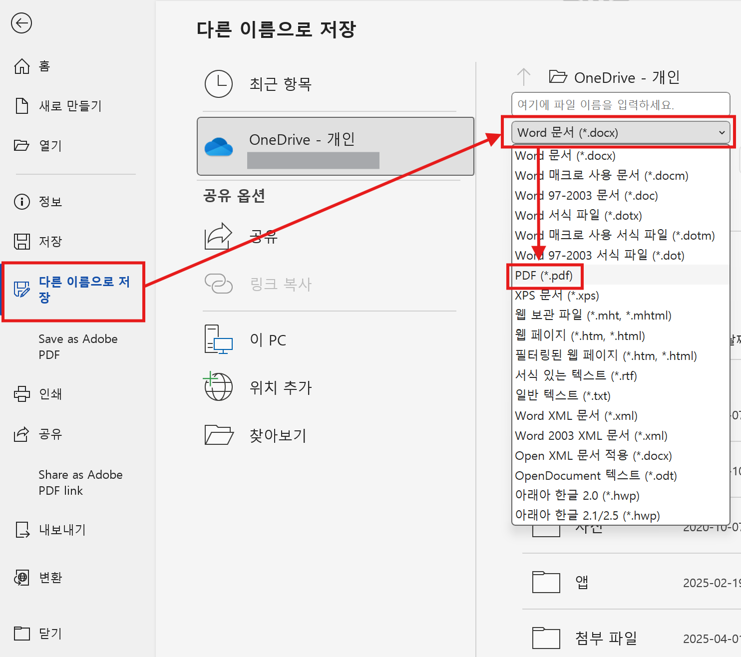
Task: Click the 앱 folder icon in file list
Action: 546,582
